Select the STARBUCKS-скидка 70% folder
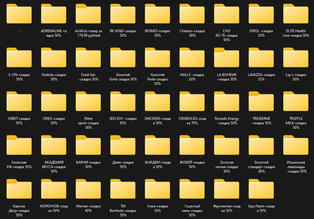 192,101
